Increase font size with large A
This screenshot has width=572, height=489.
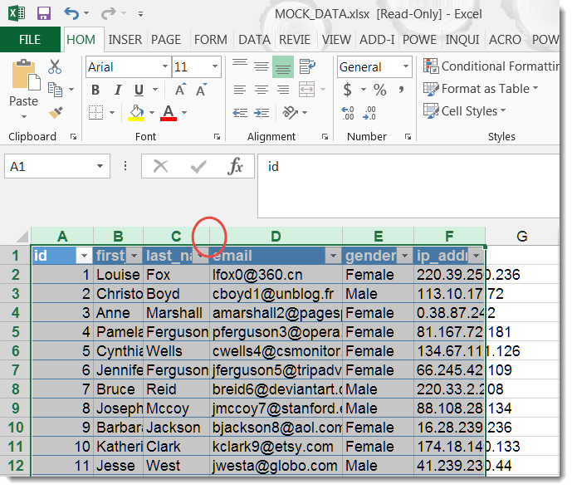click(180, 90)
